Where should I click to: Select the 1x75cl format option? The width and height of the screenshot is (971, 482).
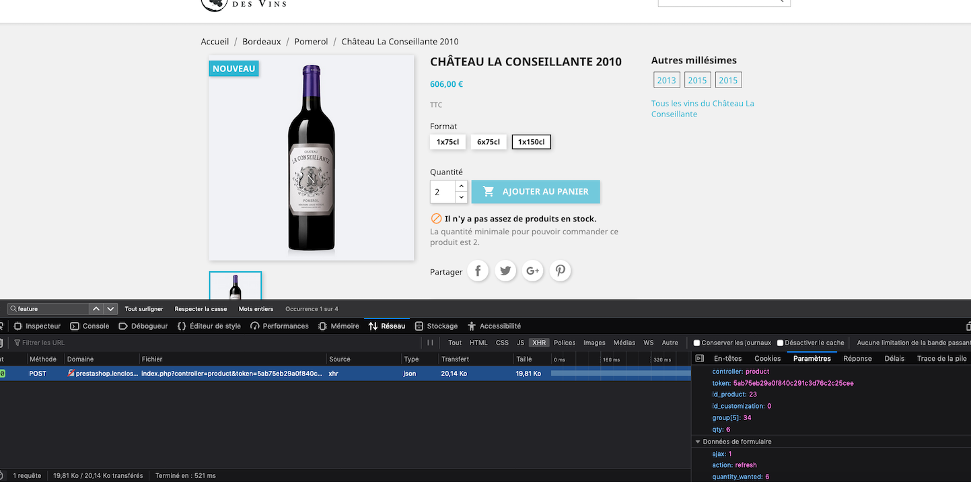click(x=447, y=142)
